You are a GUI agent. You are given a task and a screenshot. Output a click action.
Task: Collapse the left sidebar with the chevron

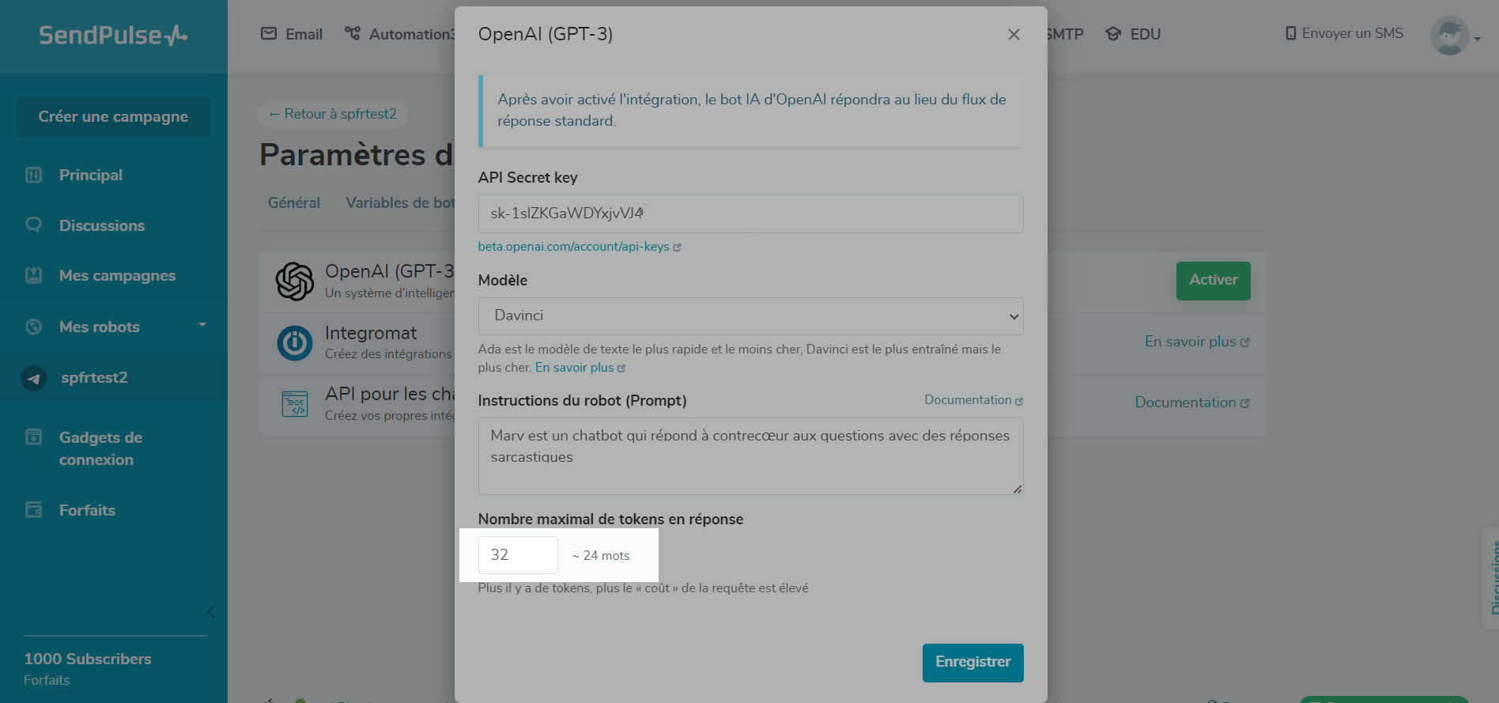pyautogui.click(x=211, y=611)
